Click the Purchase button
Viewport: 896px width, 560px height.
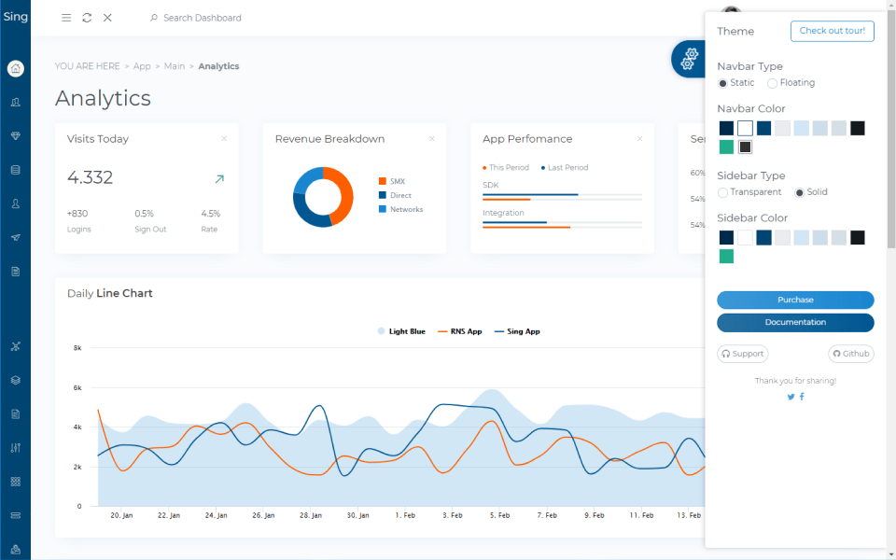pyautogui.click(x=795, y=300)
